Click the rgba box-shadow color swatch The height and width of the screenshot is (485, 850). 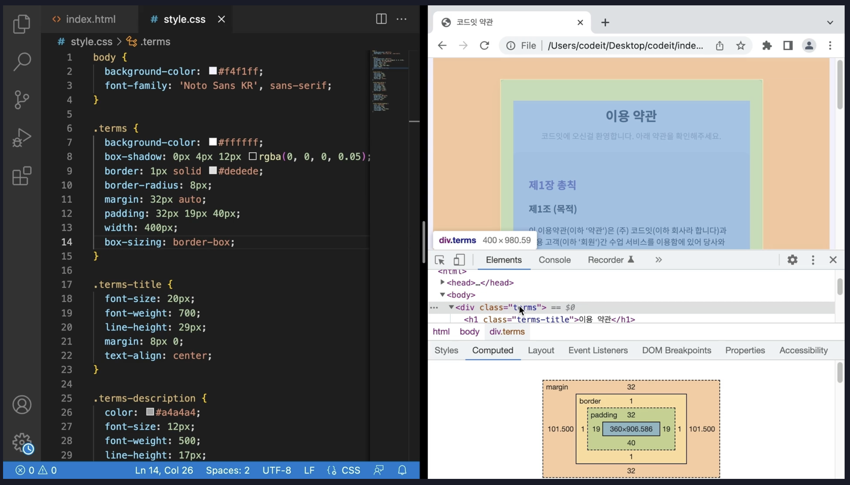252,156
